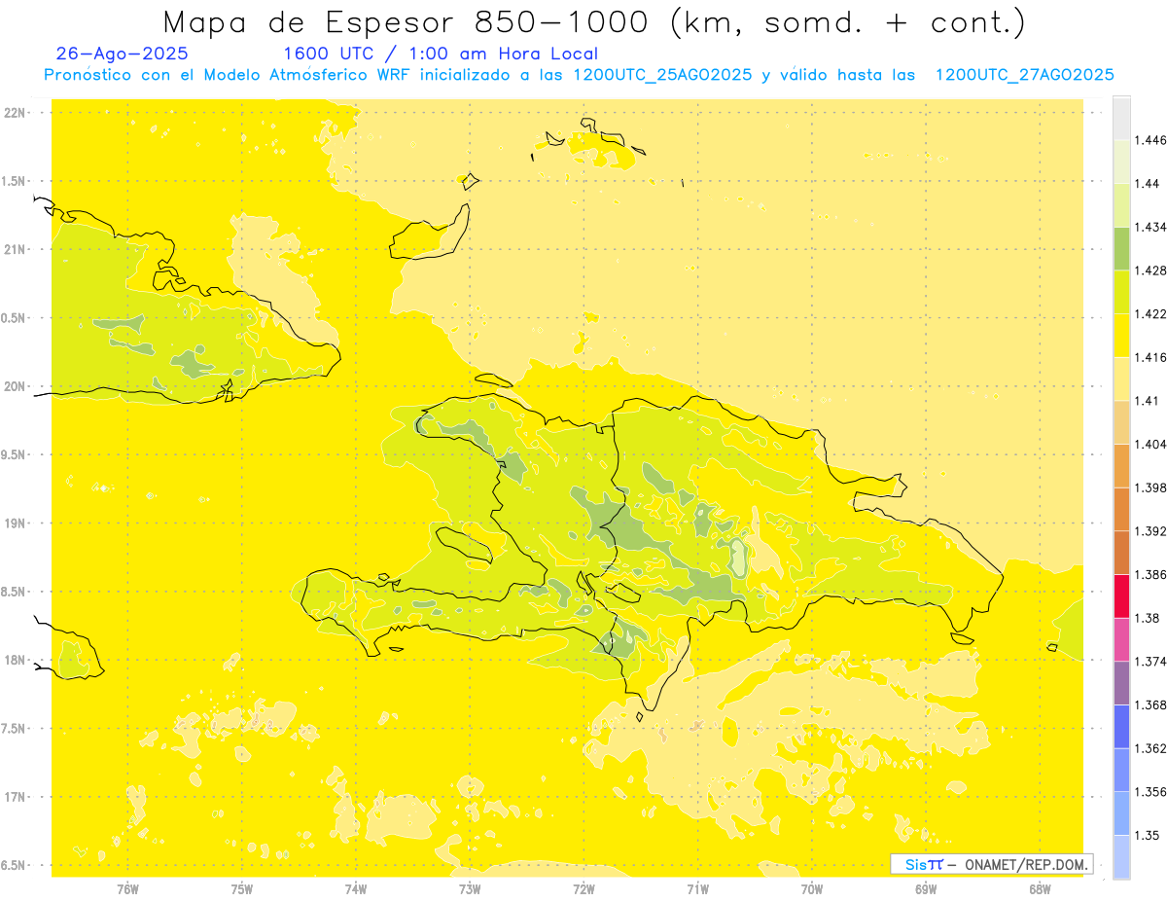This screenshot has height=902, width=1167.
Task: Click the legend value '1.368'
Action: (1150, 704)
